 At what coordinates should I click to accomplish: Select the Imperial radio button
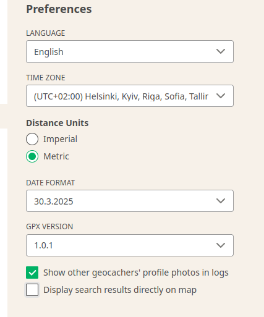tap(32, 139)
